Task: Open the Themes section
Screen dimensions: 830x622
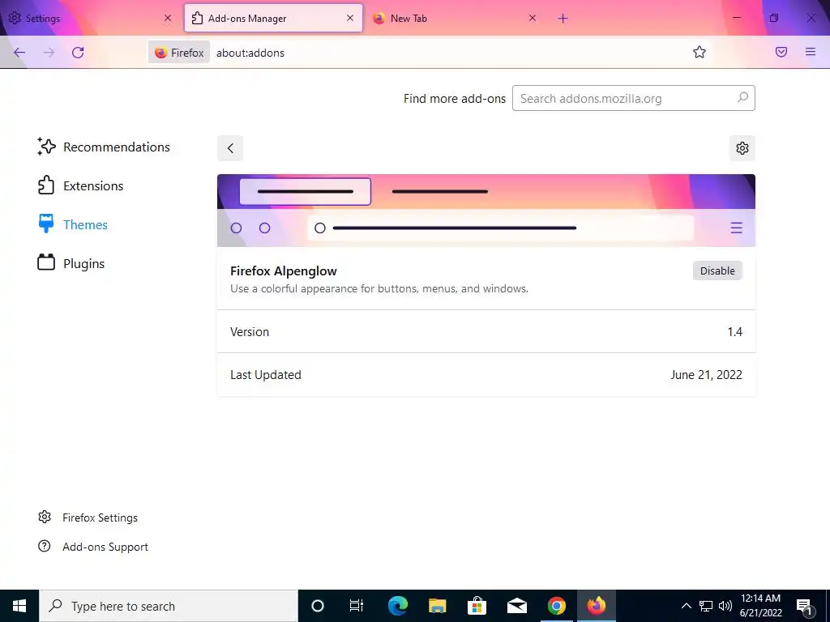Action: click(x=73, y=225)
